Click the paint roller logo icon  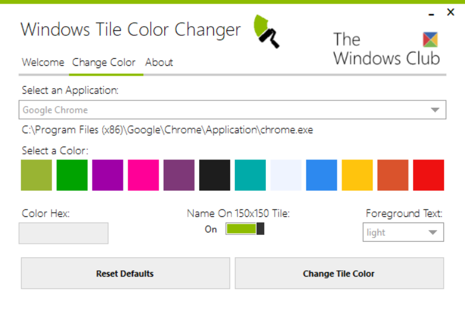pyautogui.click(x=267, y=32)
